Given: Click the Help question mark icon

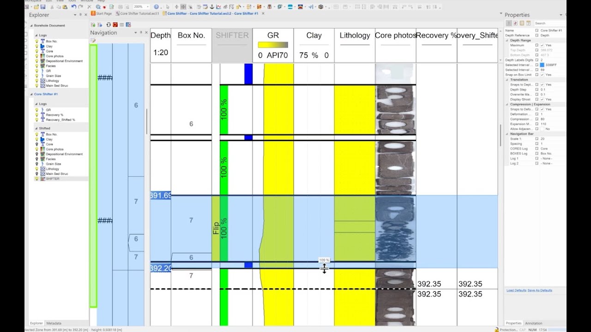Looking at the screenshot, I should (x=156, y=7).
